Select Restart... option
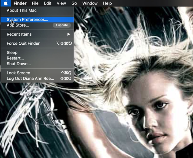 pyautogui.click(x=37, y=58)
